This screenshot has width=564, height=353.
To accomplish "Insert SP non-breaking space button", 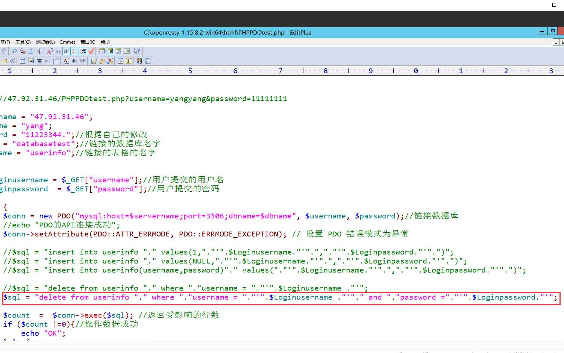I will pyautogui.click(x=83, y=61).
